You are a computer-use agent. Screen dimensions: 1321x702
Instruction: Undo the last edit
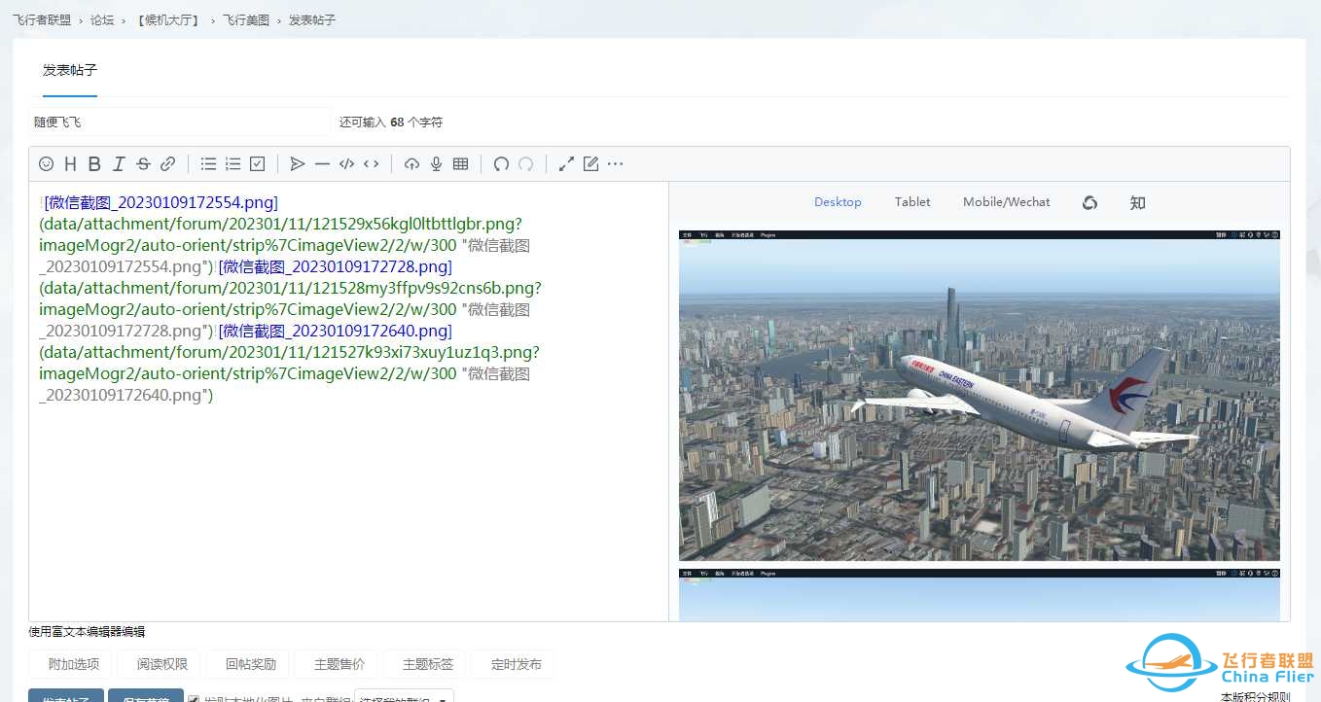click(500, 163)
